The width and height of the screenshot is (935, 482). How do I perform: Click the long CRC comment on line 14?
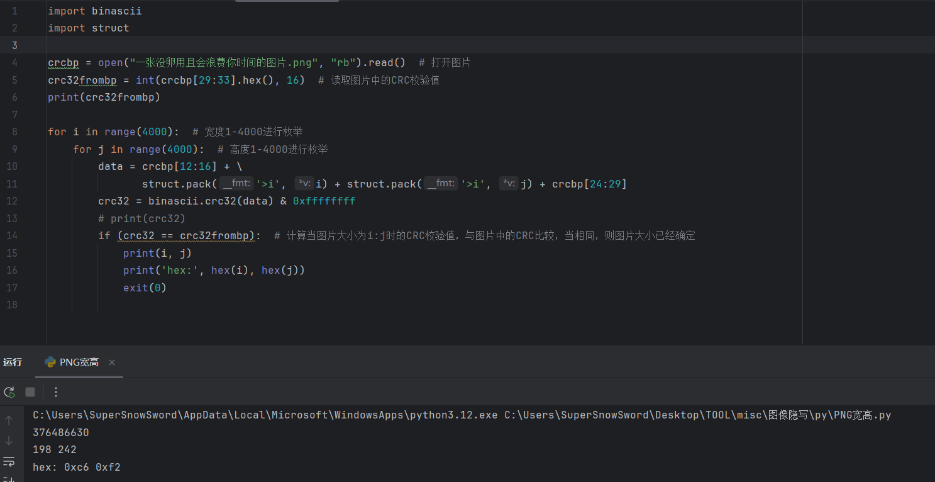point(485,235)
